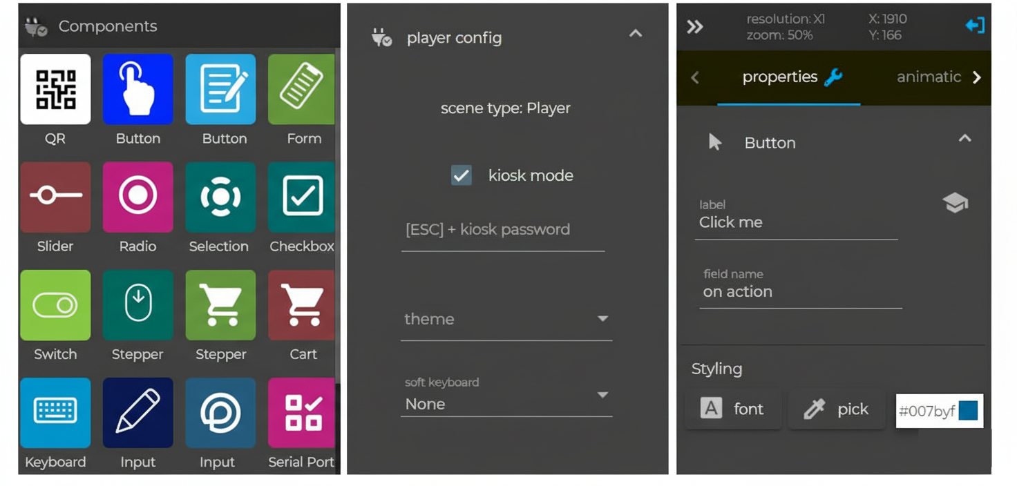The width and height of the screenshot is (1017, 486).
Task: Open the font styling button
Action: (733, 409)
